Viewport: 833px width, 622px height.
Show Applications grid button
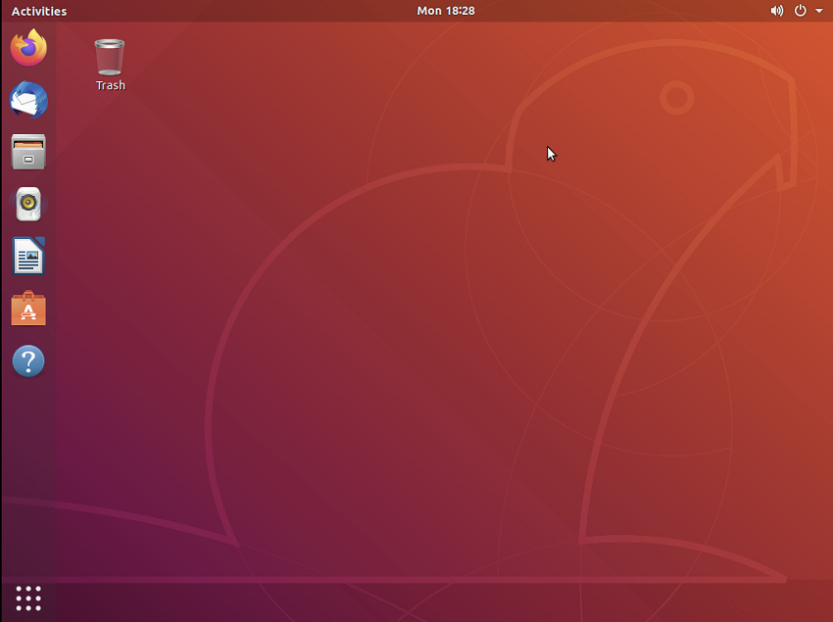click(x=28, y=598)
